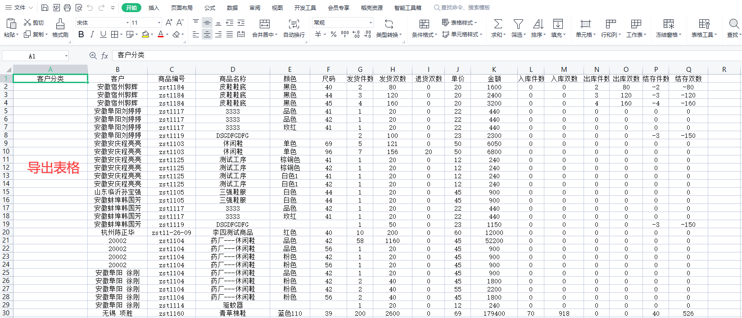Click the Filter (筛选) funnel icon
Viewport: 742px width, 318px height.
[x=518, y=24]
